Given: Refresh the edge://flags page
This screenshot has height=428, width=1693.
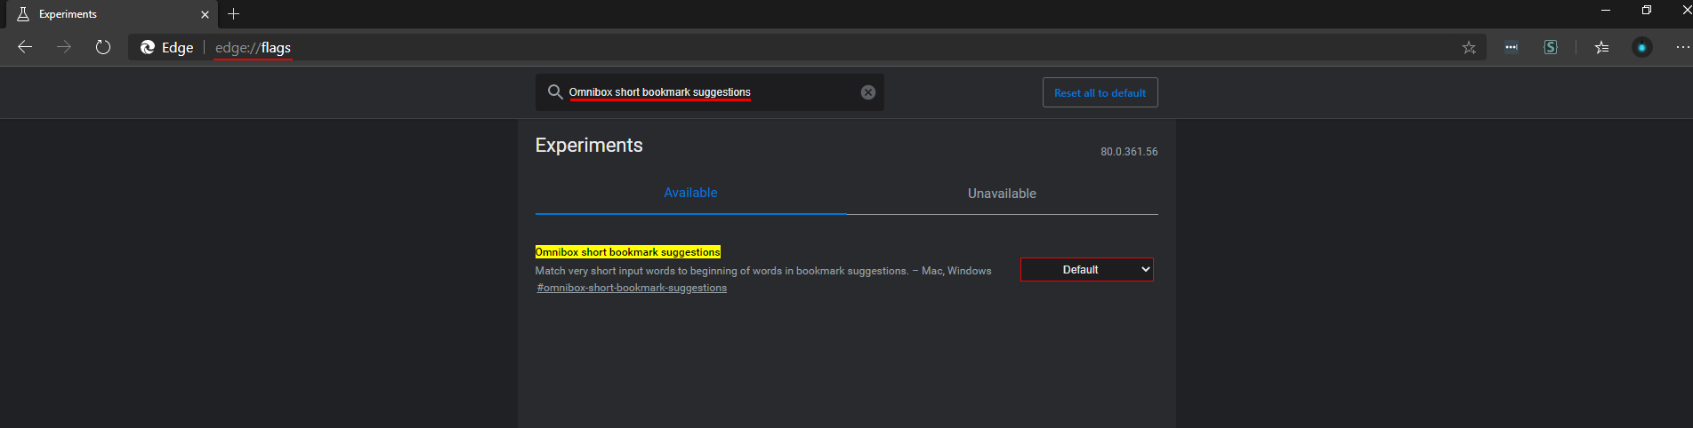Looking at the screenshot, I should coord(103,47).
